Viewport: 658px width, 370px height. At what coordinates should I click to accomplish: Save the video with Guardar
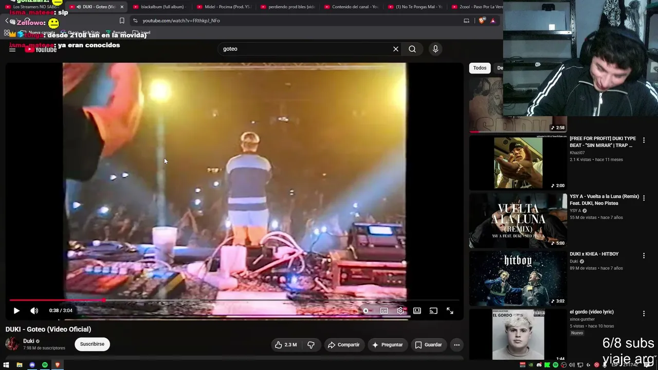click(429, 345)
